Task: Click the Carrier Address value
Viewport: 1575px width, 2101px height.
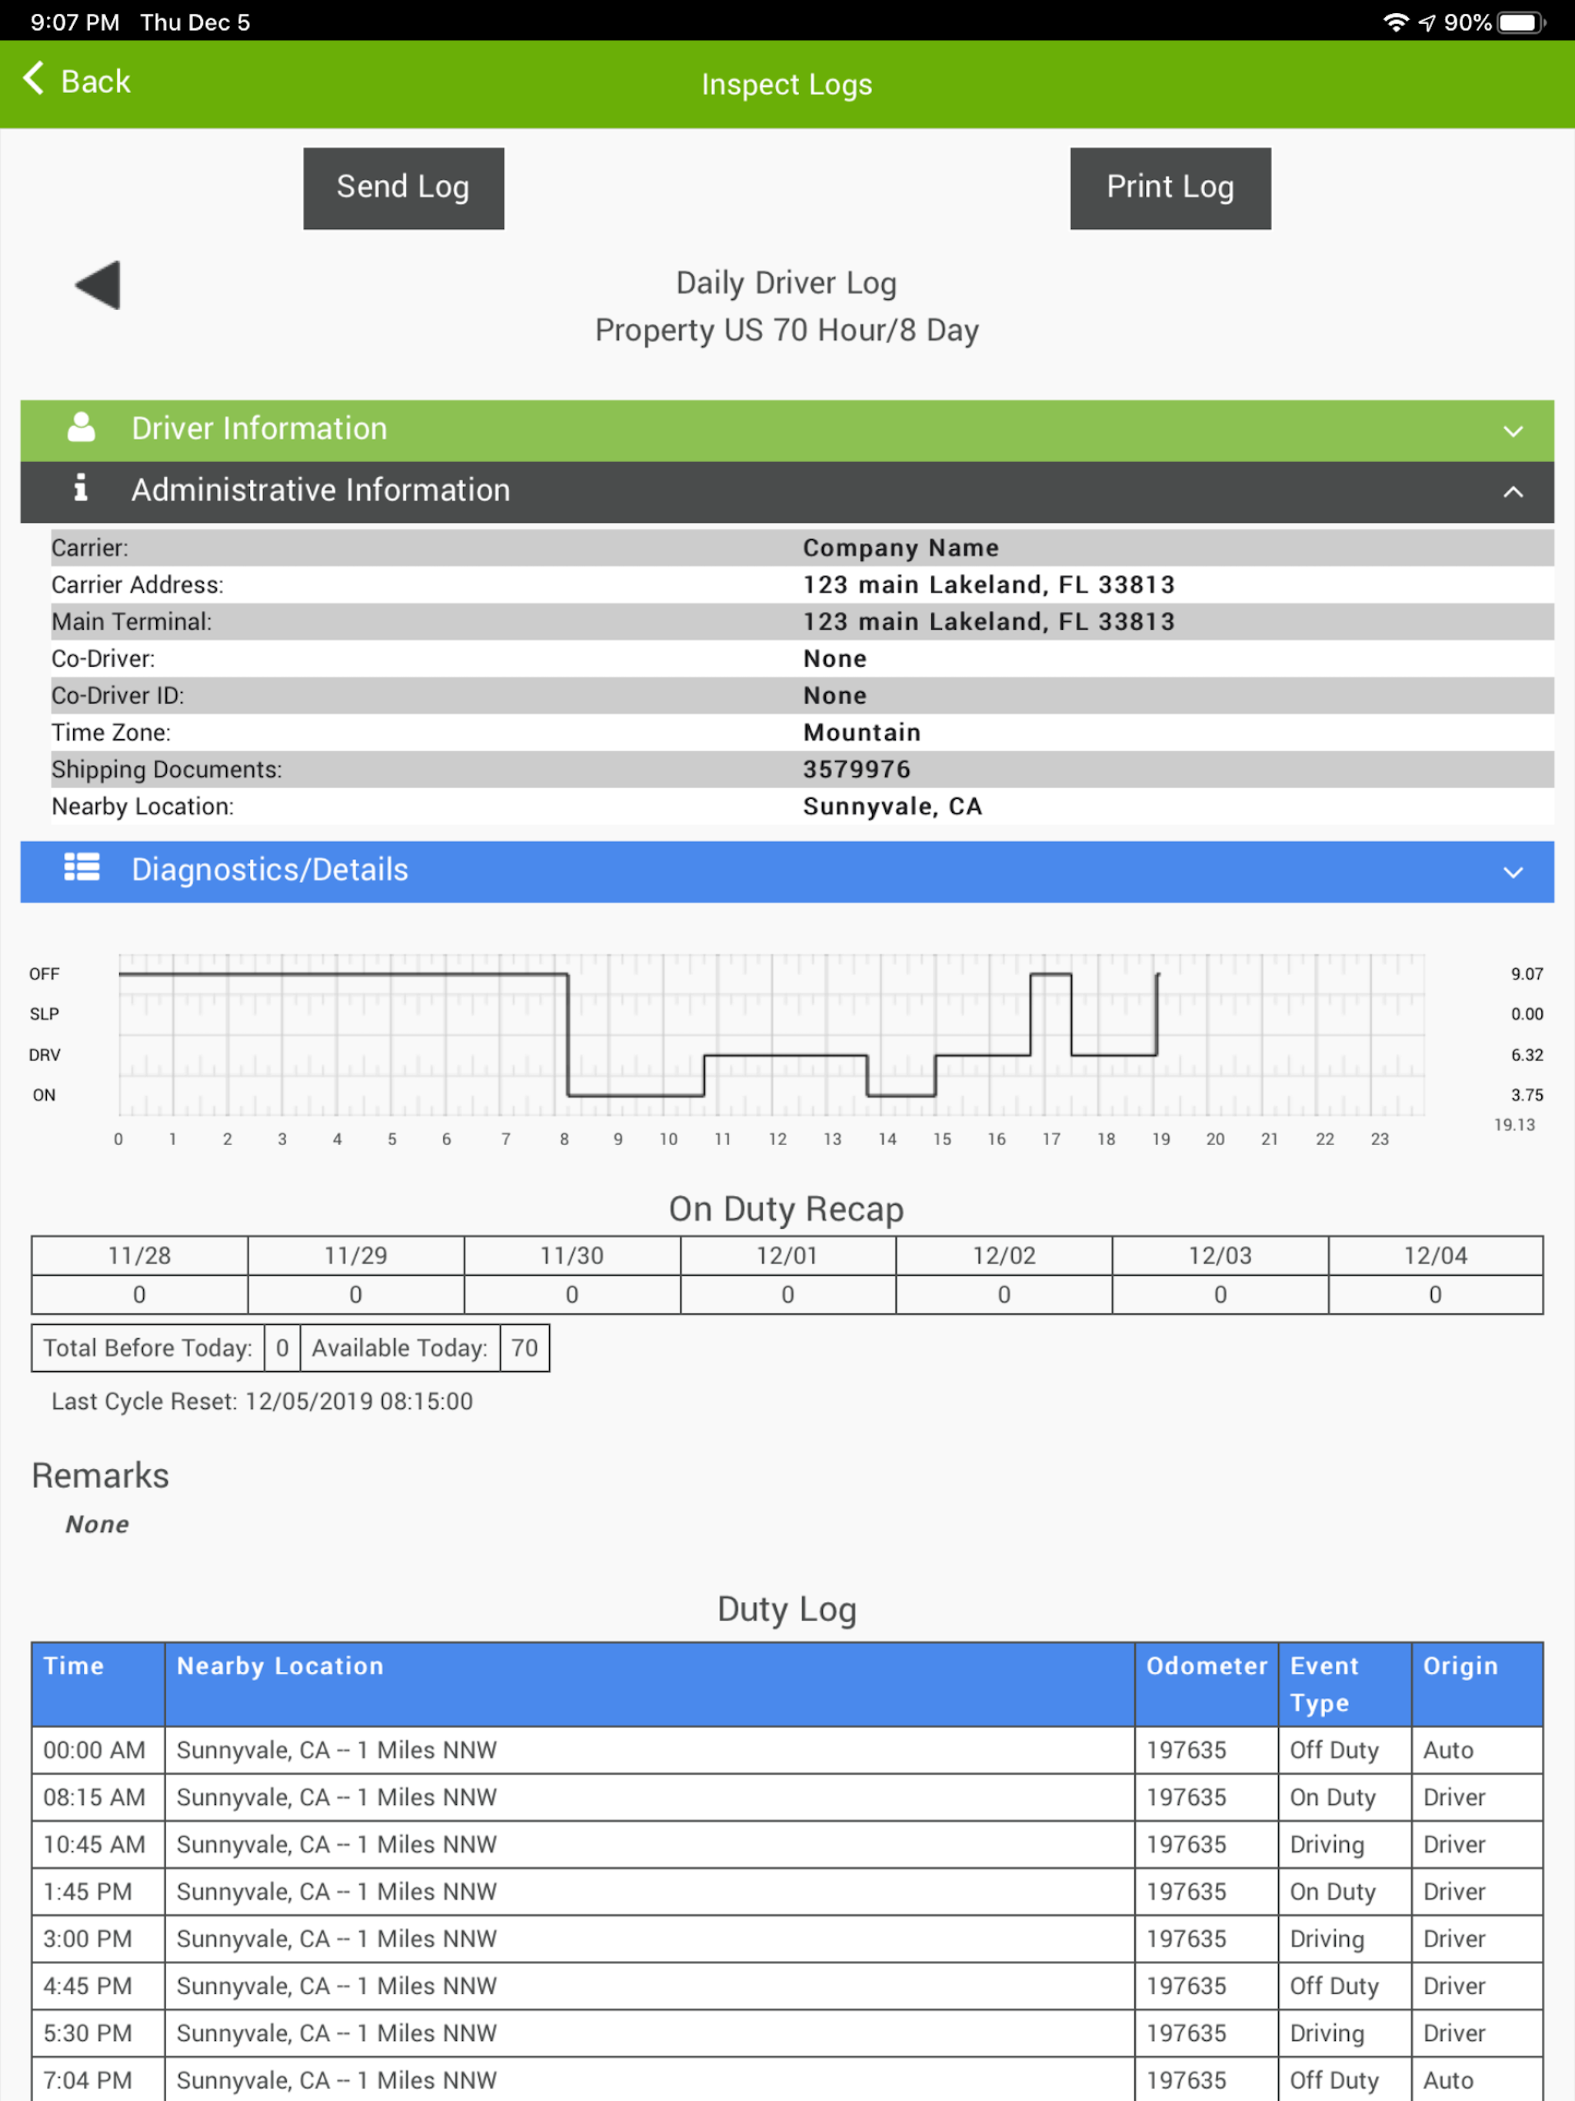Action: (989, 584)
